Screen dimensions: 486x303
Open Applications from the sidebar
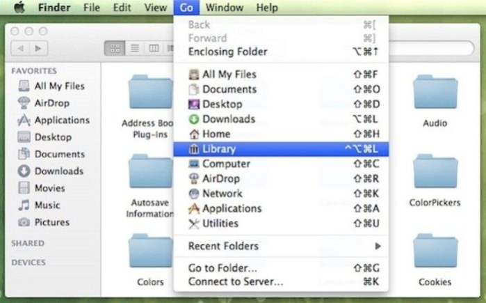[54, 120]
